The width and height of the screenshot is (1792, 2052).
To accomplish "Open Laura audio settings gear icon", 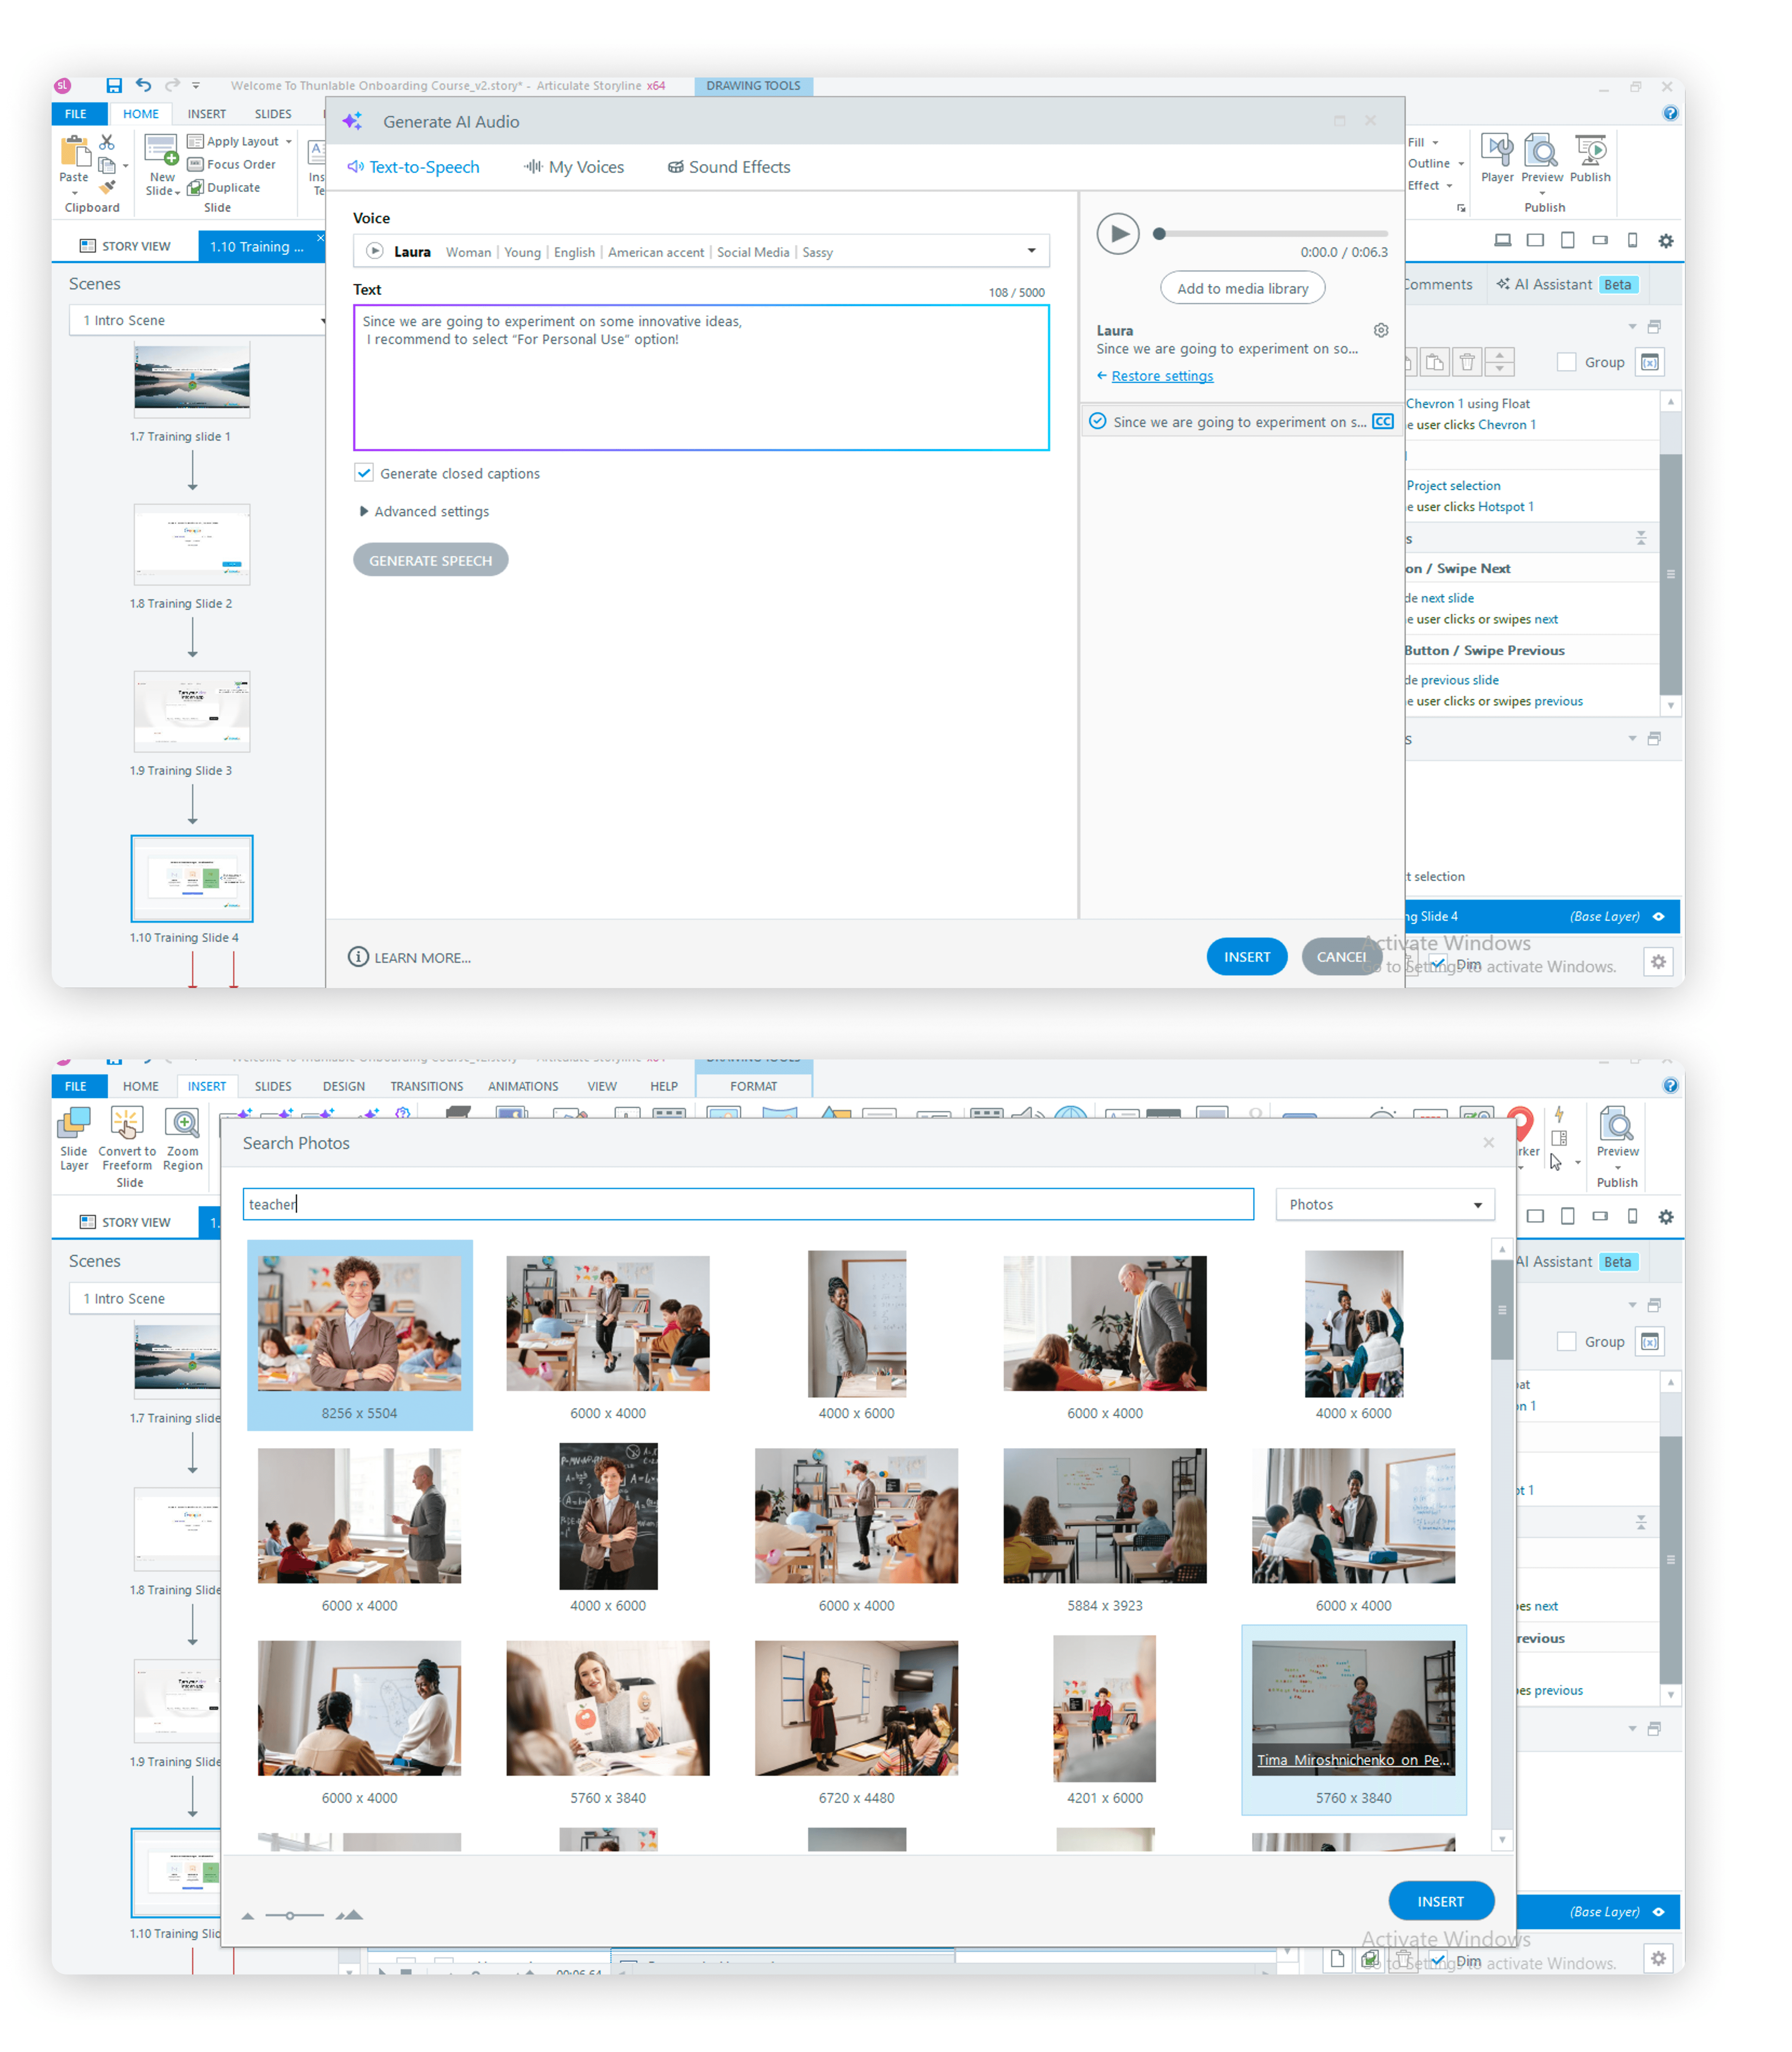I will click(x=1380, y=331).
